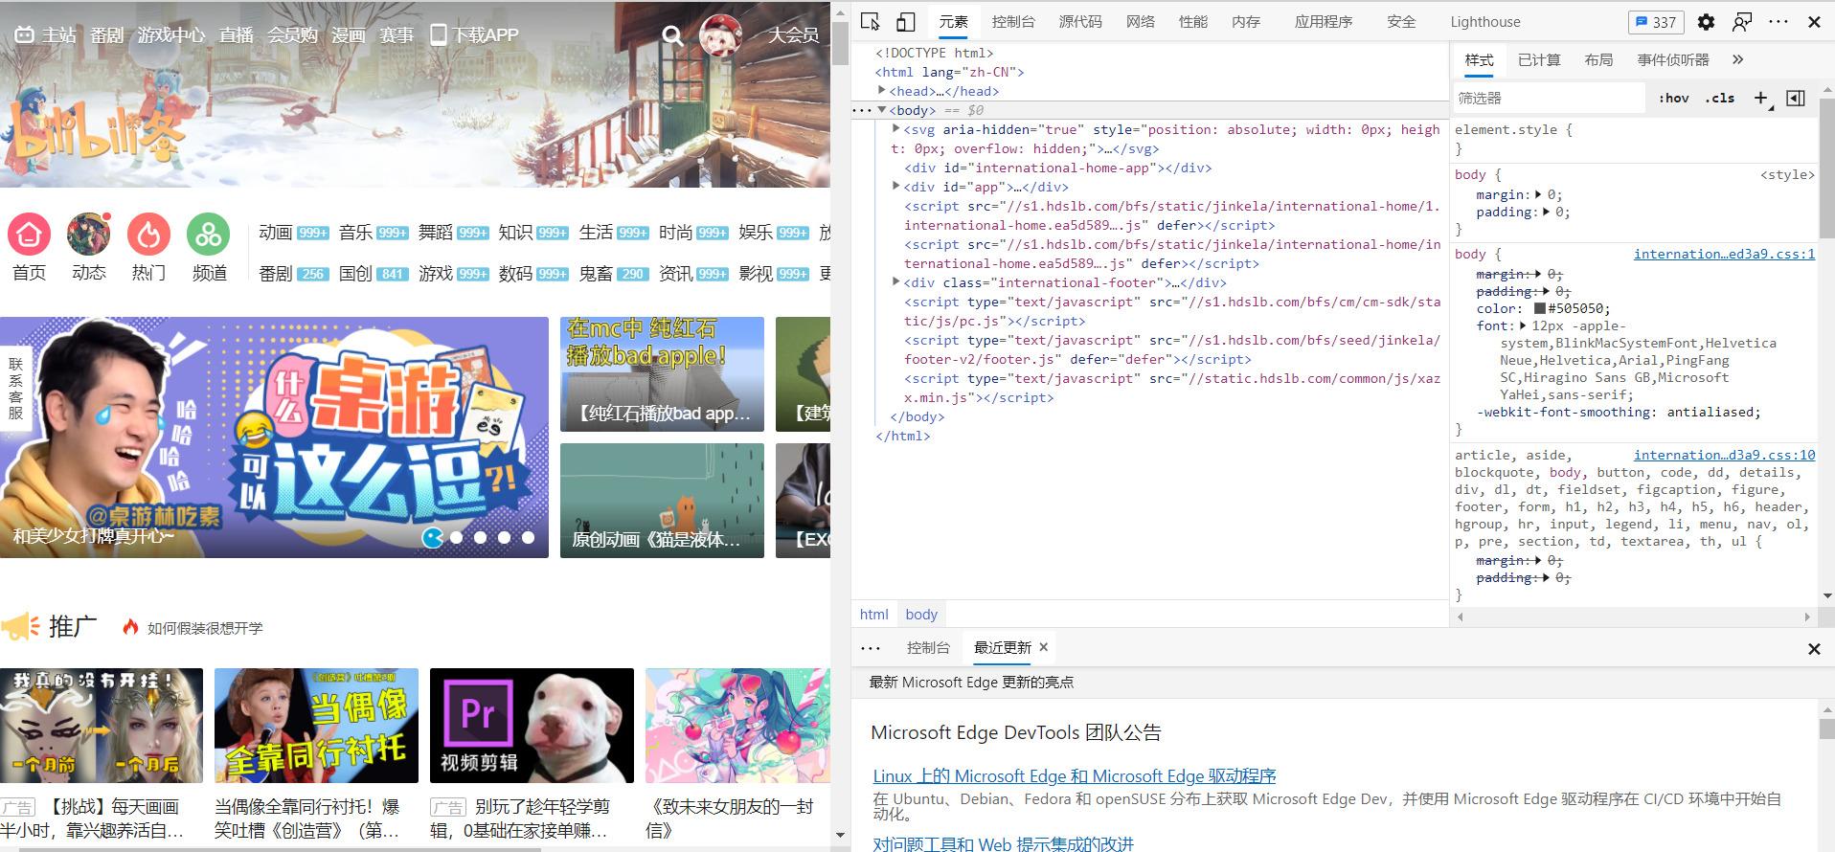Open DevTools more options menu
The width and height of the screenshot is (1835, 852).
[x=1778, y=22]
